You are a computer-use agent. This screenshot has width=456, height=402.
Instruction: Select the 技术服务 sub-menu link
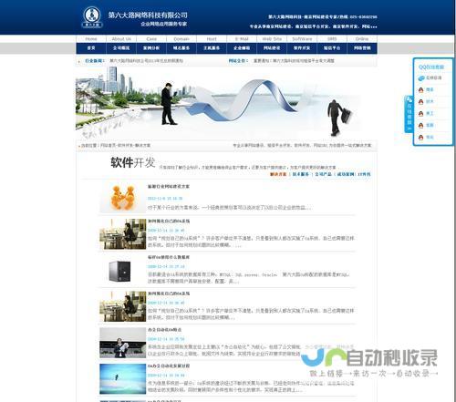click(301, 174)
